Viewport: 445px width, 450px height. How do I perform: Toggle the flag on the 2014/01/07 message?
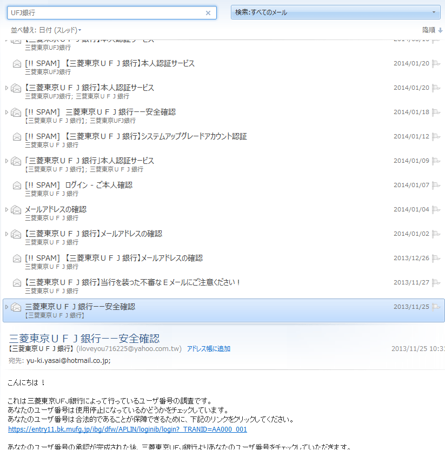436,186
